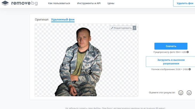
Task: Open the Инструменты и API menu item
Action: [89, 3]
